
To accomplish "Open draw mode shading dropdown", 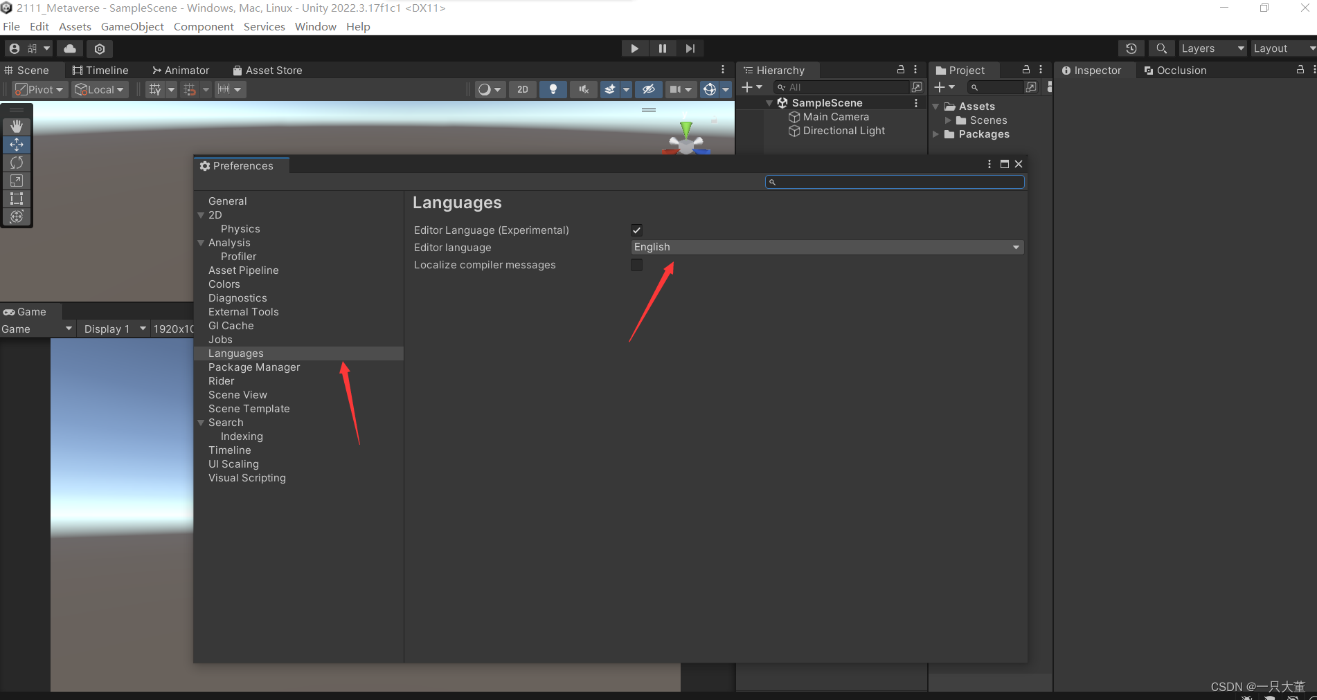I will 490,89.
